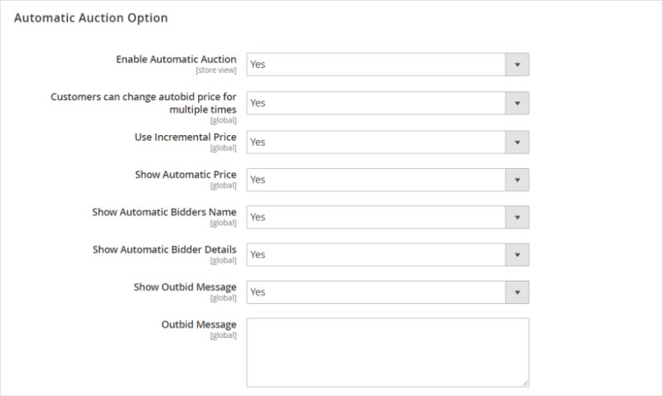Expand the Show Outbid Message dropdown
This screenshot has height=396, width=663.
click(387, 292)
